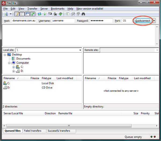The width and height of the screenshot is (161, 141).
Task: Open the View menu
Action: coord(21,9)
